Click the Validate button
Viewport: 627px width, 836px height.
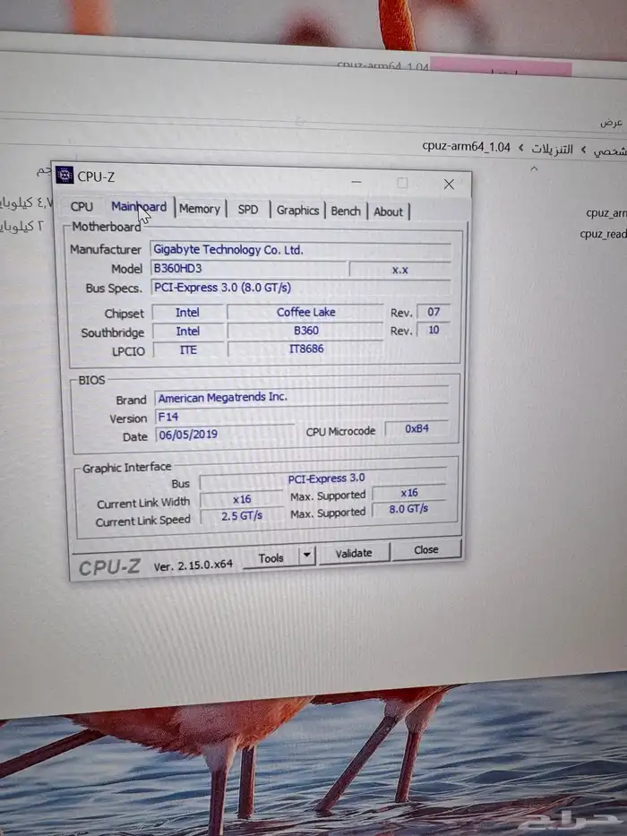pos(354,553)
